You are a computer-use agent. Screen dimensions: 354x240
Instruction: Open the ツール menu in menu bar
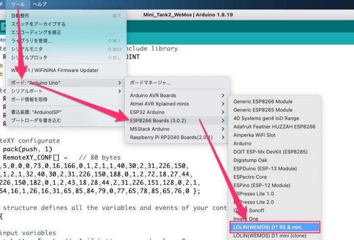(18, 4)
